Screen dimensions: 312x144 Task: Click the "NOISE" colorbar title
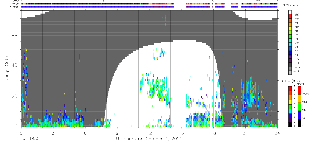301,84
